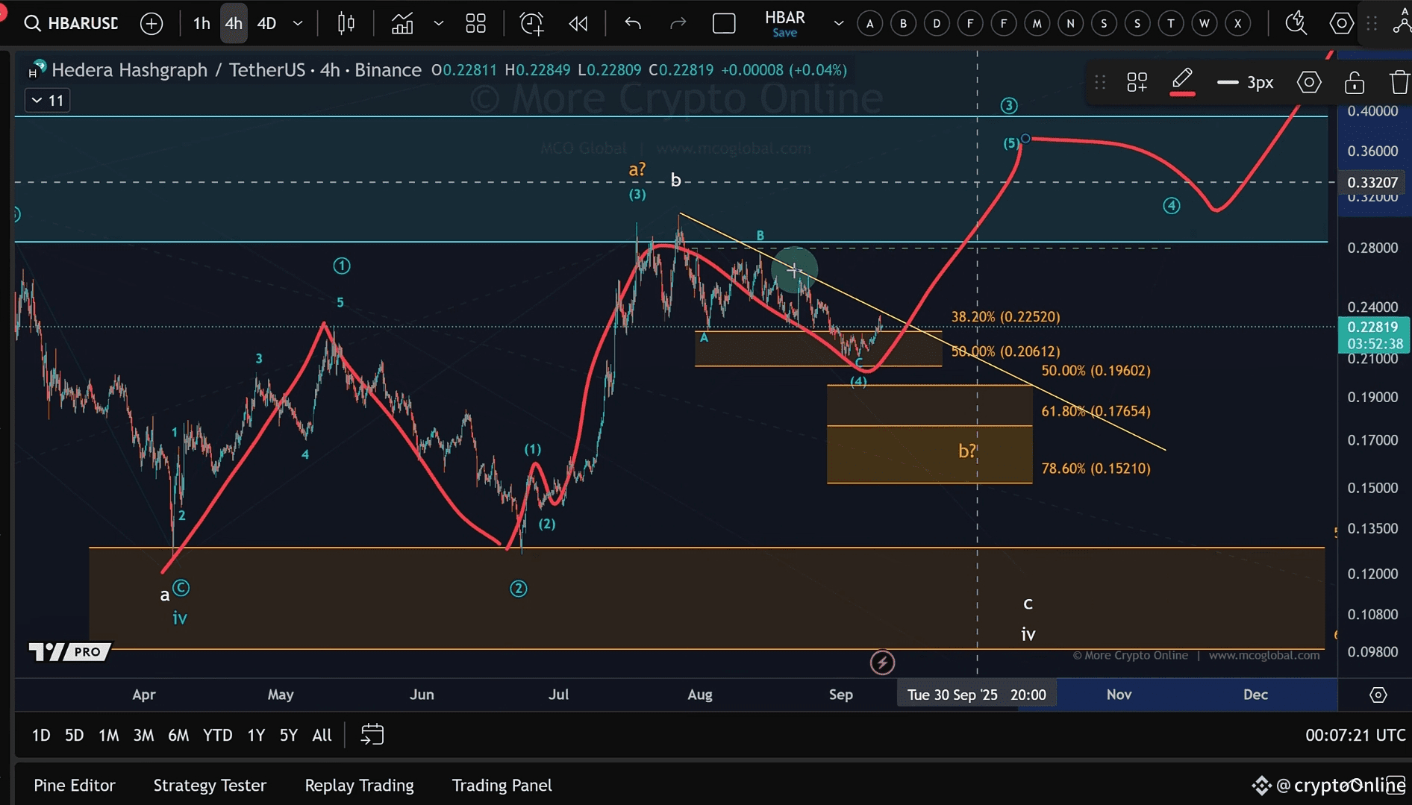Expand indicators favorites dropdown arrow

tap(439, 23)
